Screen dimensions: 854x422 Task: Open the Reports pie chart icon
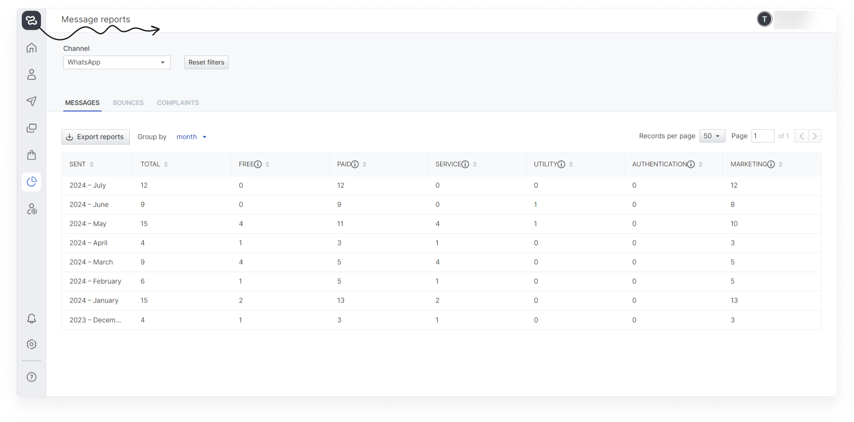coord(31,182)
